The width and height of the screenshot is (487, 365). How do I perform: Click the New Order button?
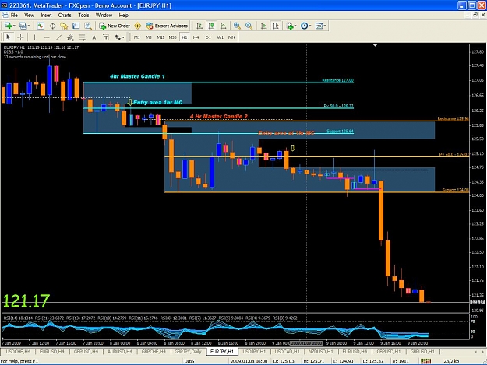[x=115, y=26]
